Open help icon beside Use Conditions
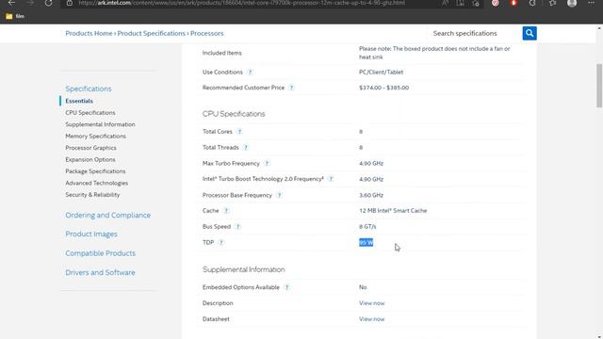 pos(250,72)
